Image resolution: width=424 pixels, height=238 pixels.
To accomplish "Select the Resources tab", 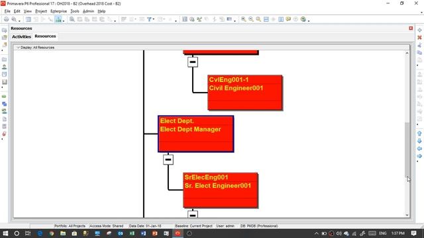I will click(45, 36).
